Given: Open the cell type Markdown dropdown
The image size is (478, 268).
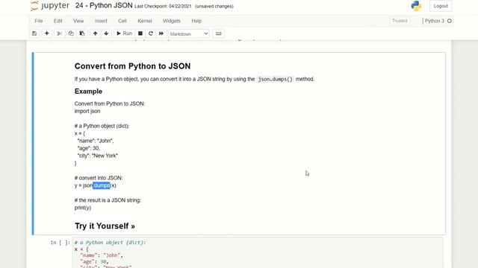Looking at the screenshot, I should coord(189,33).
